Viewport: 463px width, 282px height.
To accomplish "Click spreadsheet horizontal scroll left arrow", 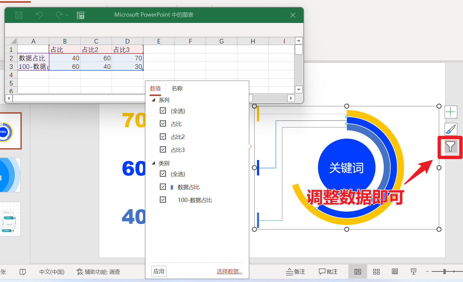I will click(x=9, y=98).
